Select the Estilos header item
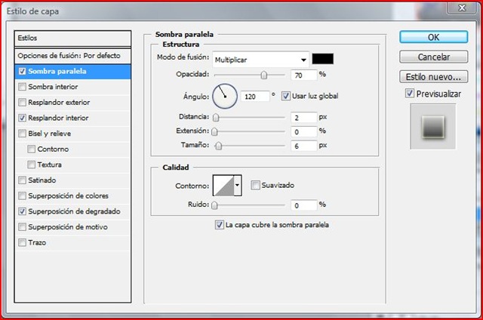The image size is (483, 320). (x=72, y=38)
